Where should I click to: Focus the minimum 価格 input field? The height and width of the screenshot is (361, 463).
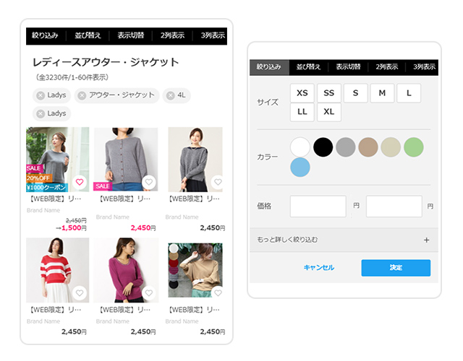[x=318, y=206]
